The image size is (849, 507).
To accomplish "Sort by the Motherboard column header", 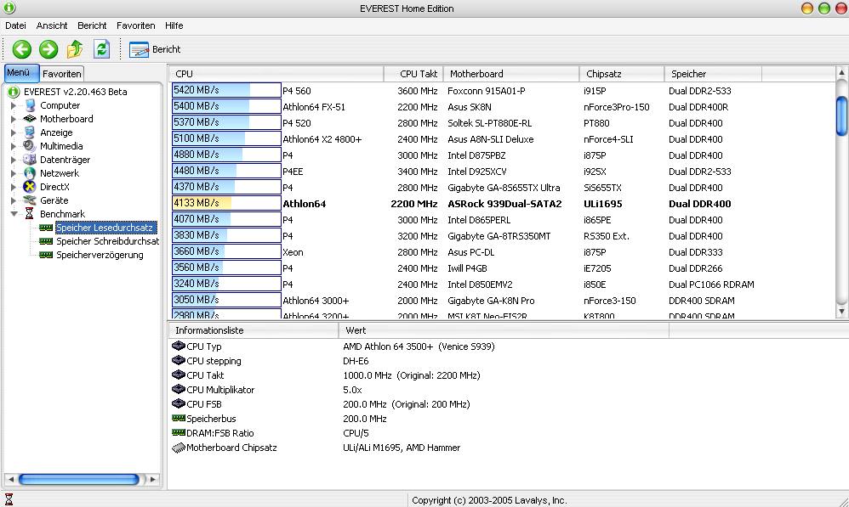I will (511, 74).
